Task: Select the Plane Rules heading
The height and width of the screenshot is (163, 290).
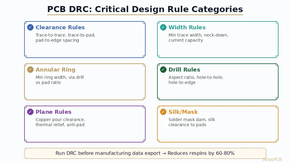Action: click(x=53, y=112)
